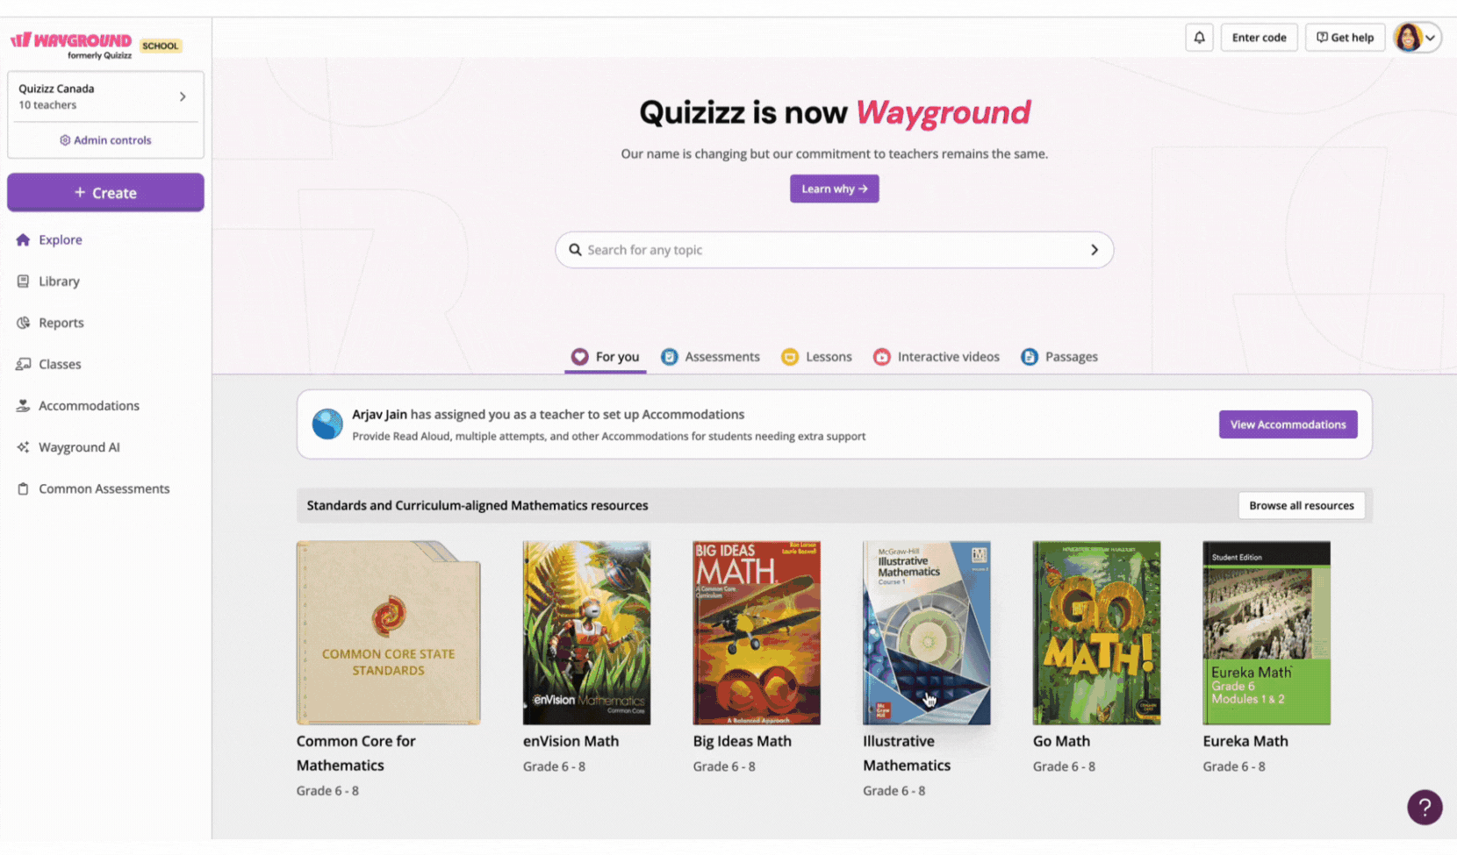Click the Wayground logo
1457x855 pixels.
point(71,45)
